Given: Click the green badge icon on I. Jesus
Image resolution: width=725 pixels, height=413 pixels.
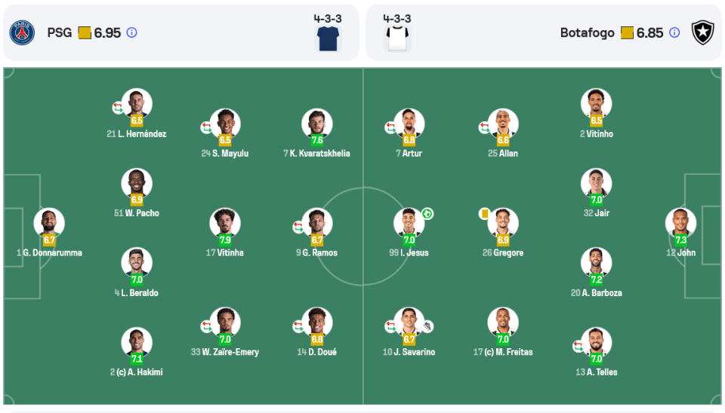Looking at the screenshot, I should point(427,213).
